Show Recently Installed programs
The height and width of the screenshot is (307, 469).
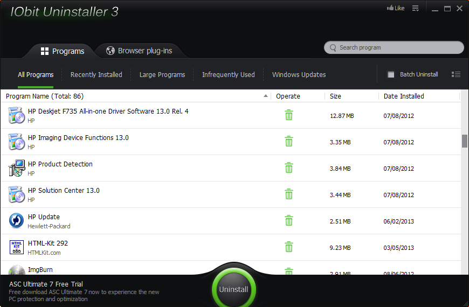[96, 75]
